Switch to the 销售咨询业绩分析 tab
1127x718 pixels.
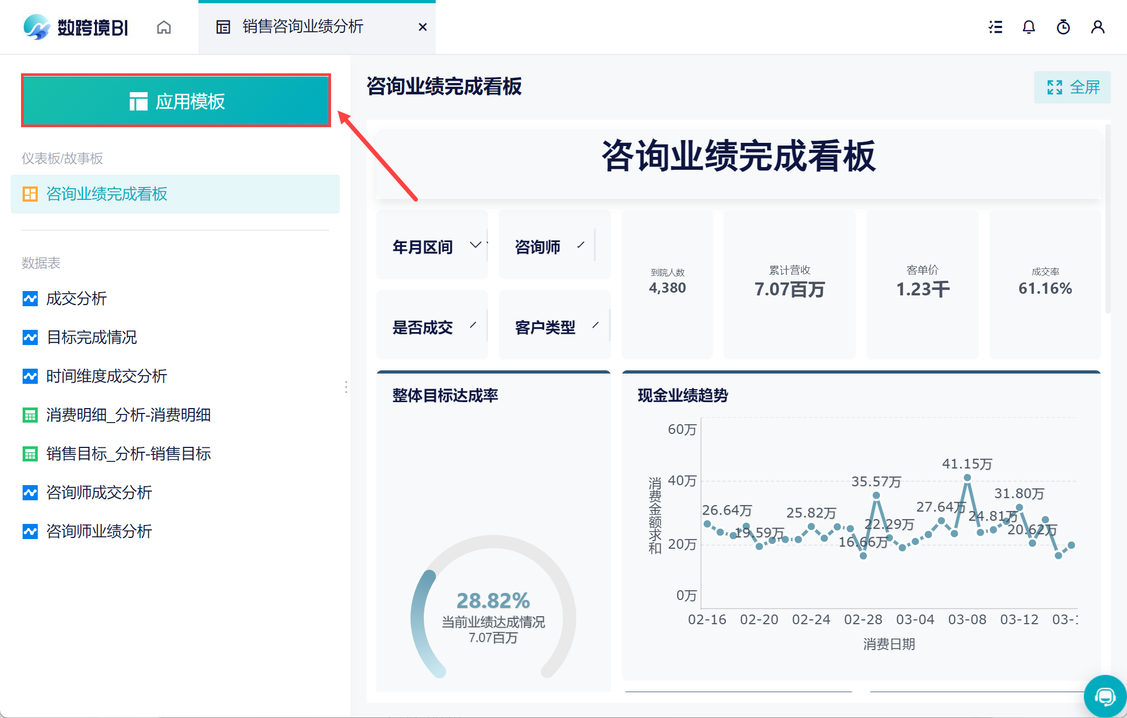(x=303, y=27)
